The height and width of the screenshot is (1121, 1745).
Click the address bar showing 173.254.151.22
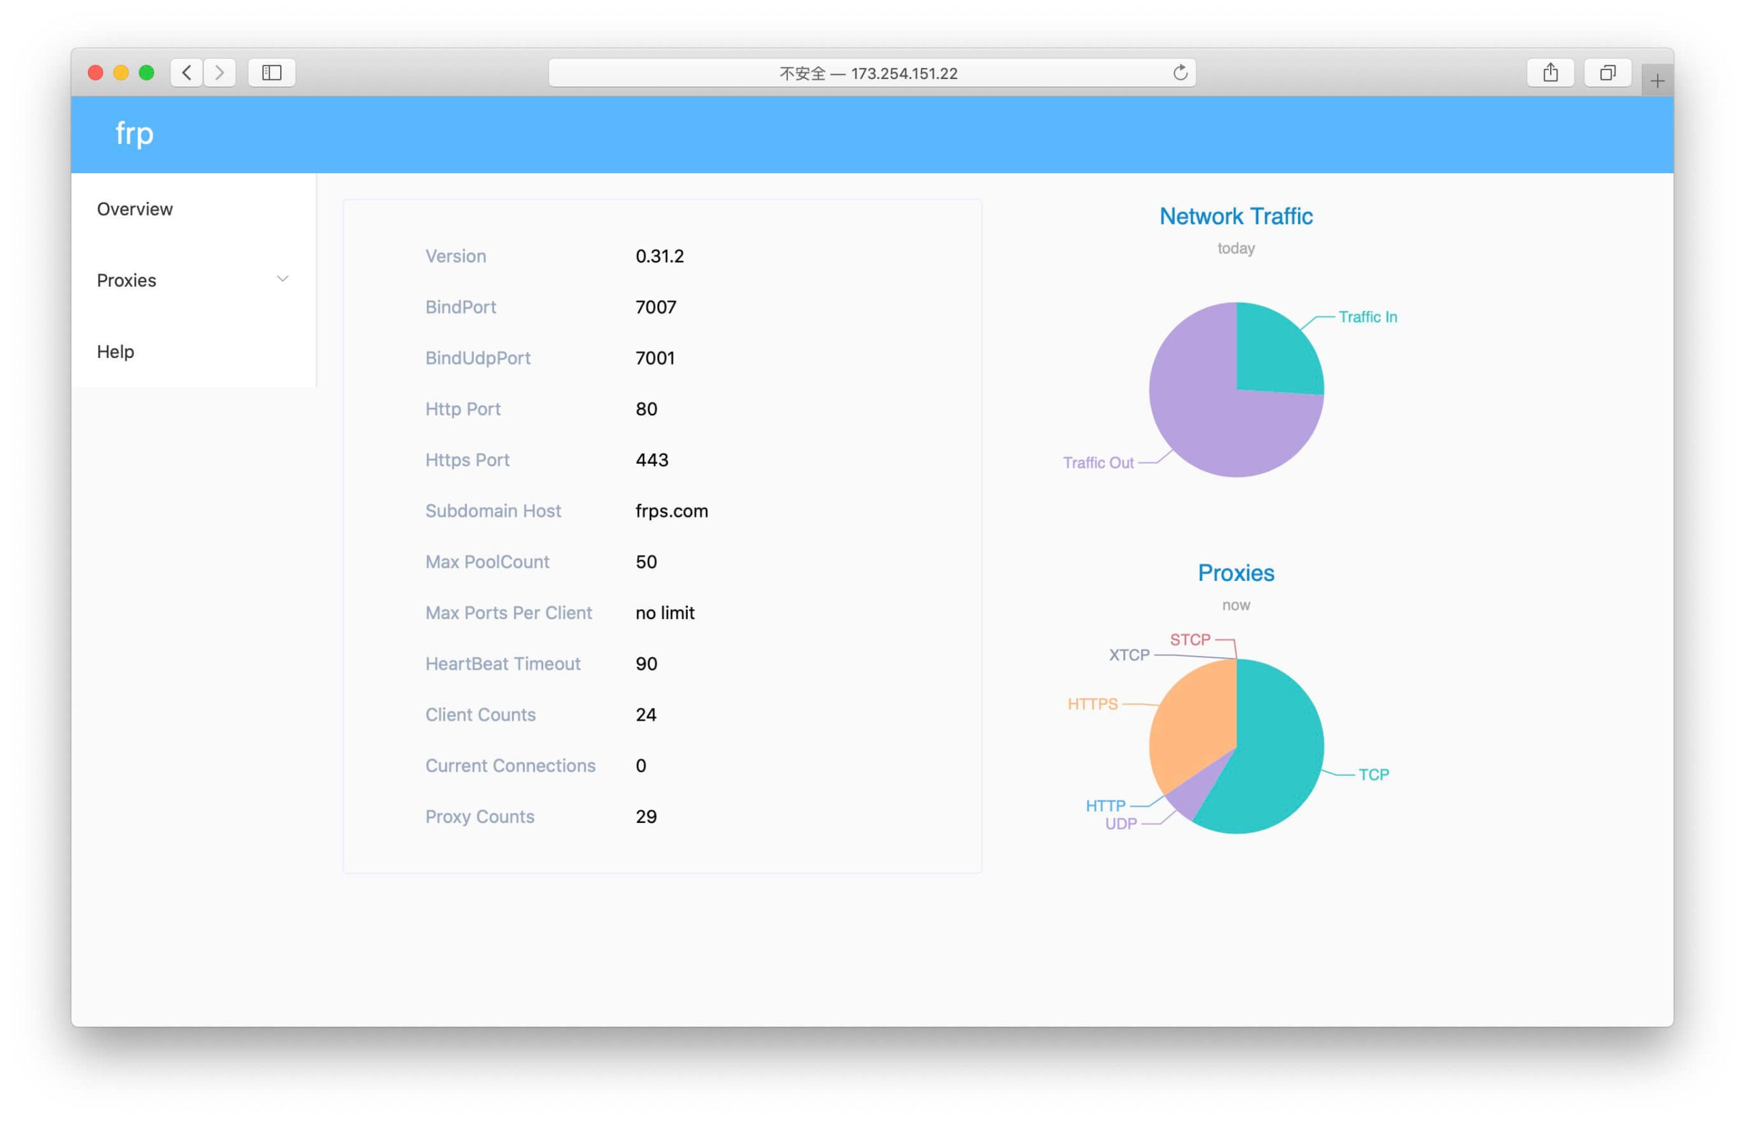[x=872, y=73]
